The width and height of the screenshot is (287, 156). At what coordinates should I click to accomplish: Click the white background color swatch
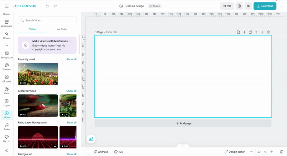87,152
